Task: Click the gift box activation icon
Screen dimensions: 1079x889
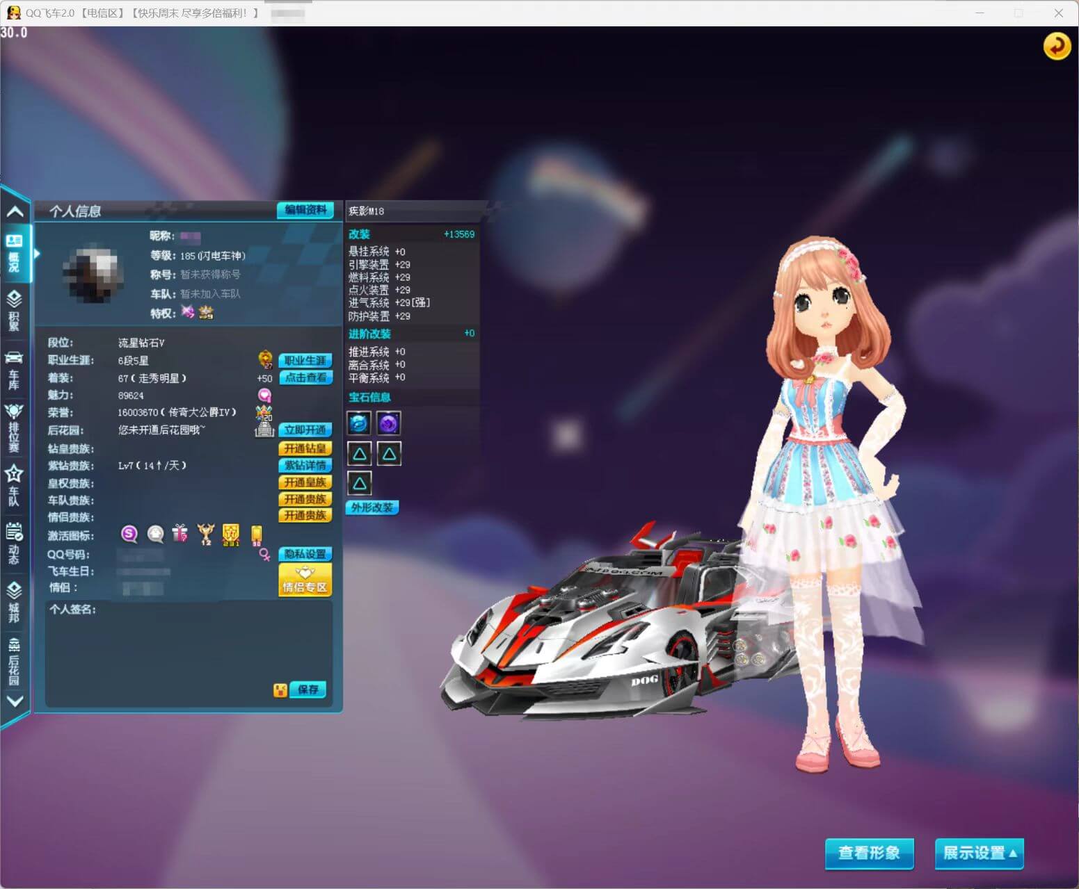Action: pyautogui.click(x=180, y=533)
